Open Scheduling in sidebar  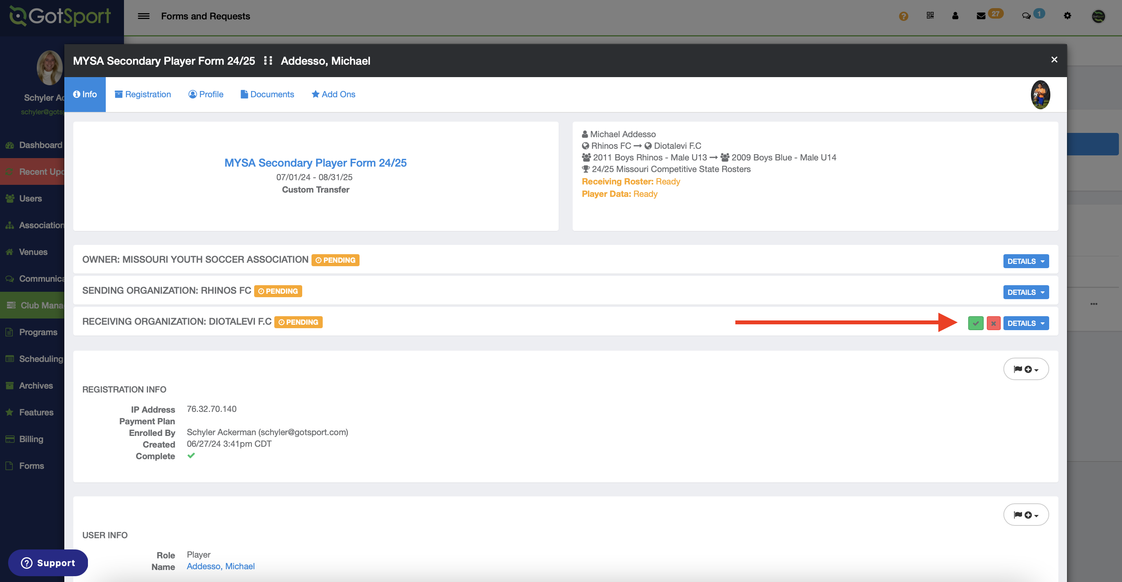(x=32, y=359)
